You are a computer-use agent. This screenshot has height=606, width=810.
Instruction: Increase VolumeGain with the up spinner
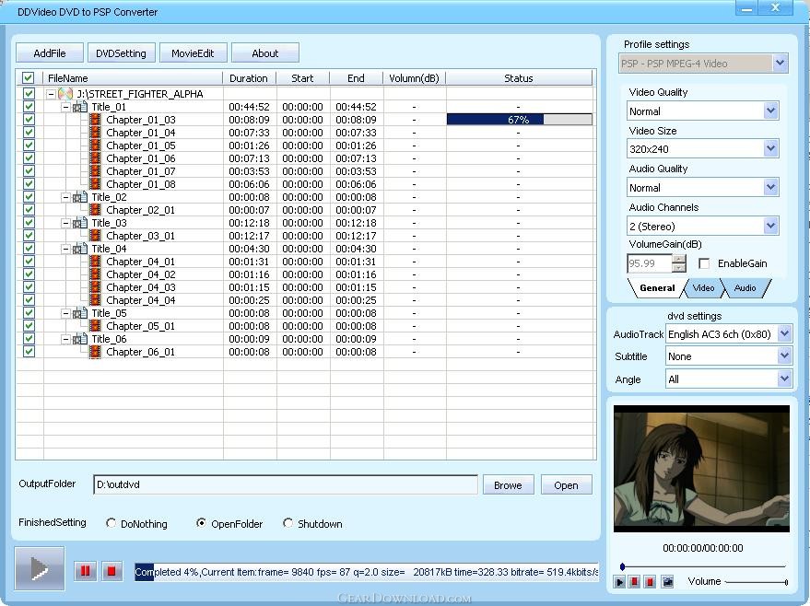[679, 259]
